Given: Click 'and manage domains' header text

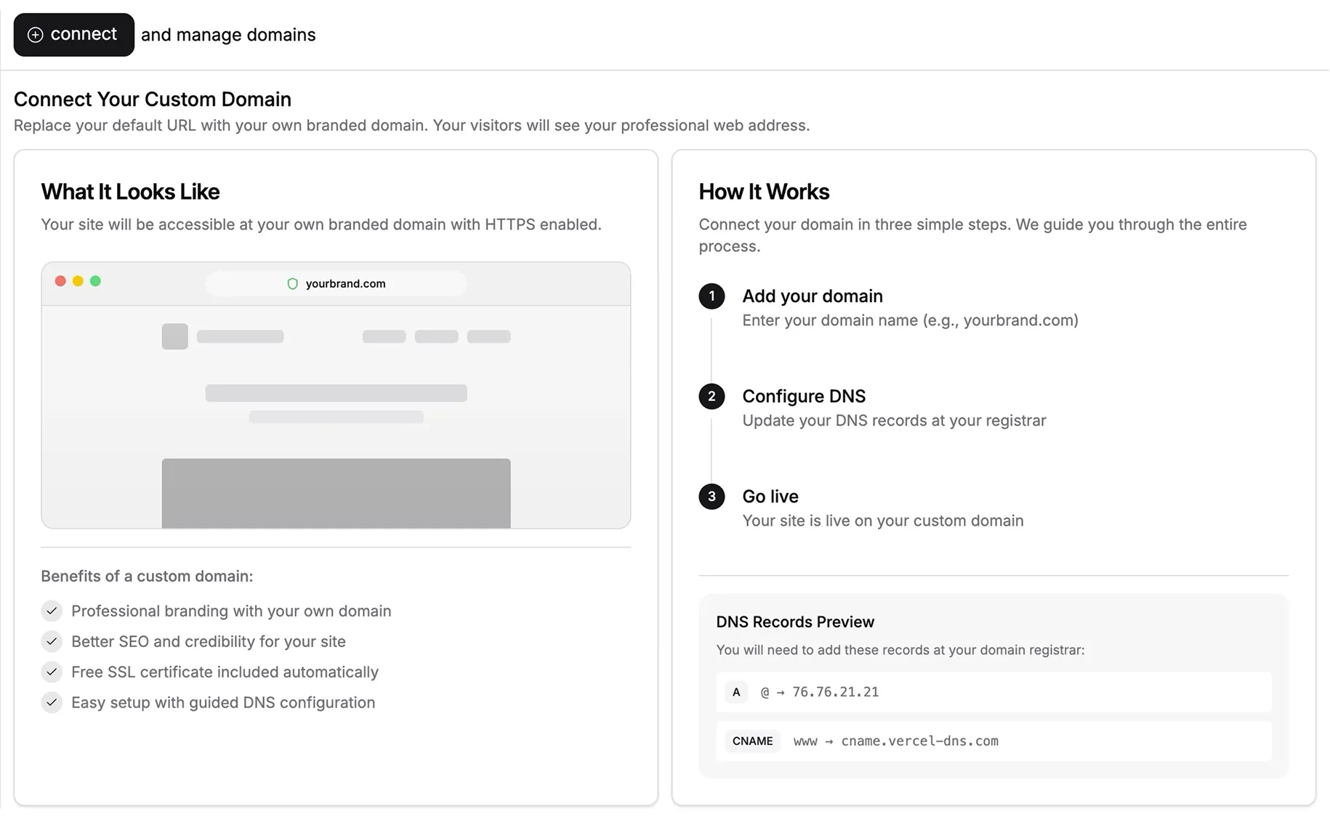Looking at the screenshot, I should pyautogui.click(x=228, y=35).
